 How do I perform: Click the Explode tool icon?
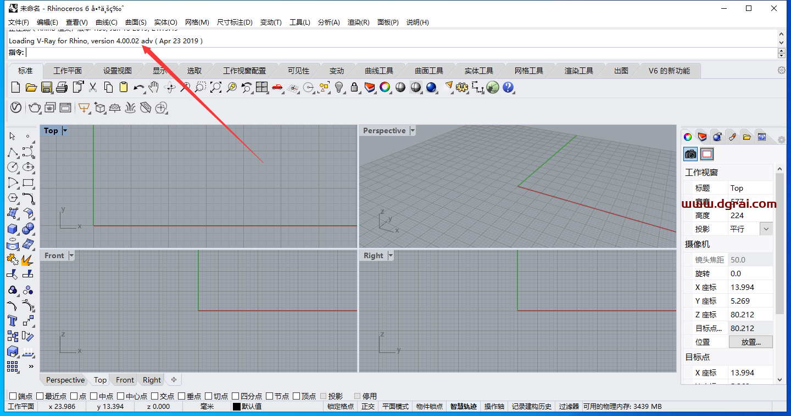point(27,259)
